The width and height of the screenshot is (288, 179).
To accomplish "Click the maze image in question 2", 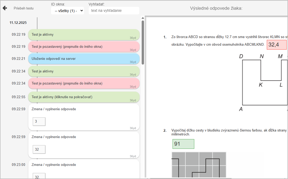I will [x=199, y=165].
